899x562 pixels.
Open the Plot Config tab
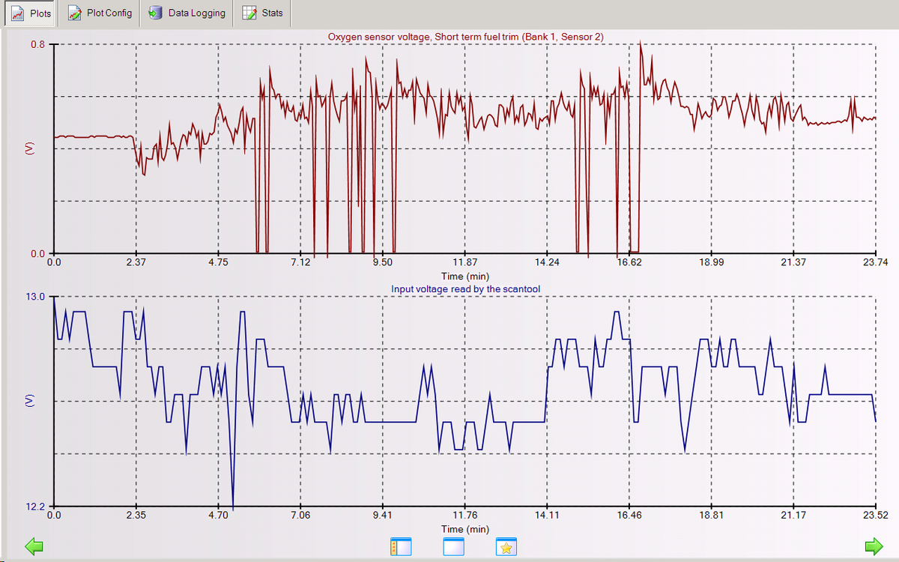[99, 13]
